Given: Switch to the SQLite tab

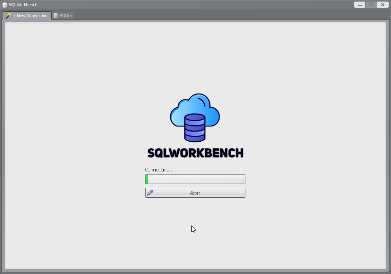Looking at the screenshot, I should pos(63,16).
